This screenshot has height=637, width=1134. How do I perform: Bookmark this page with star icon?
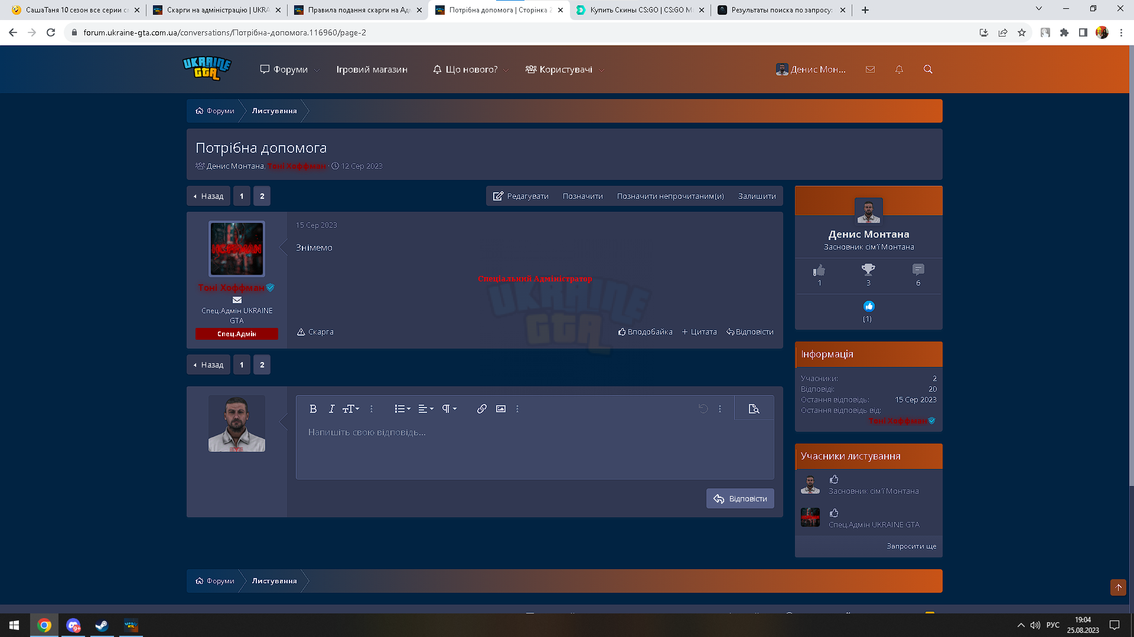(x=1022, y=32)
